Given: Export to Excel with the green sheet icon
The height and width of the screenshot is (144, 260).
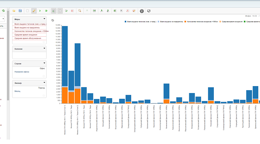Looking at the screenshot, I should [x=115, y=11].
